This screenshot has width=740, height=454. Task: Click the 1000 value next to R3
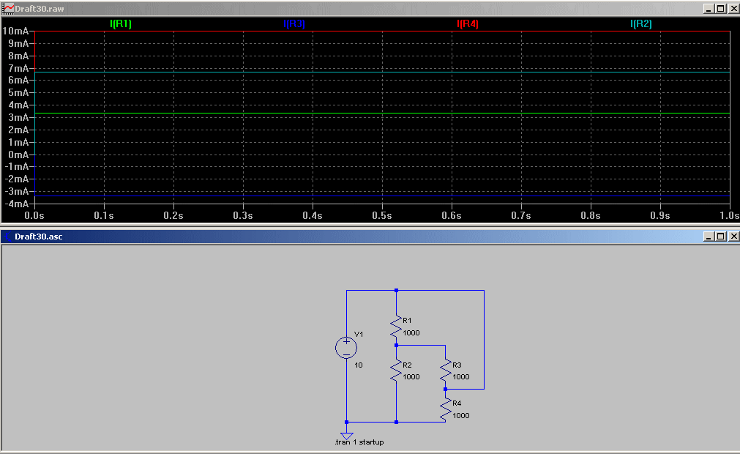(461, 376)
